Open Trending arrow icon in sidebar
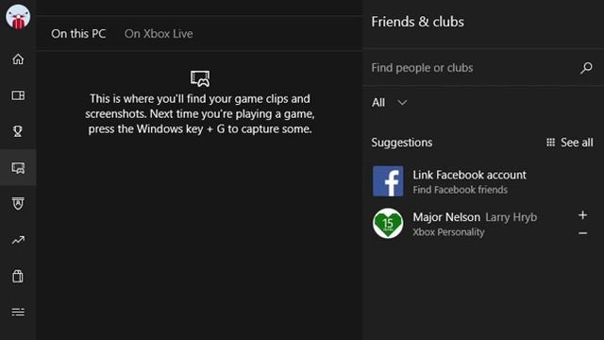Viewport: 604px width, 340px height. (18, 240)
